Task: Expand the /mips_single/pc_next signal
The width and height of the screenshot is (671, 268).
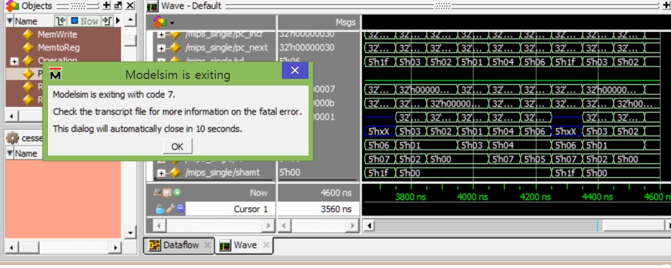Action: [x=161, y=48]
